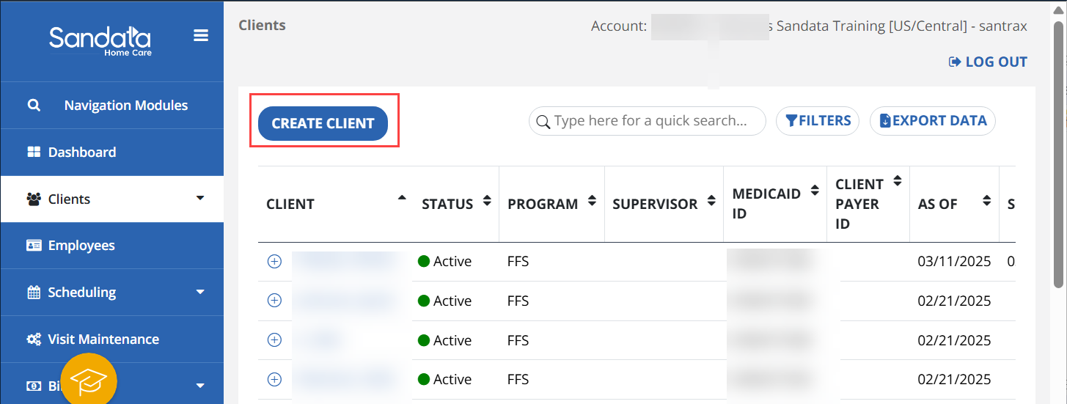Open the graduation cap training widget
This screenshot has width=1067, height=404.
[x=89, y=381]
